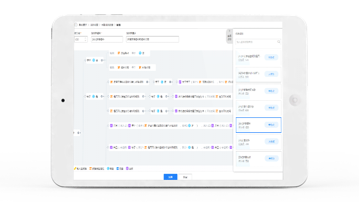The height and width of the screenshot is (202, 359).
Task: Focus the search field in side panel
Action: pos(258,42)
